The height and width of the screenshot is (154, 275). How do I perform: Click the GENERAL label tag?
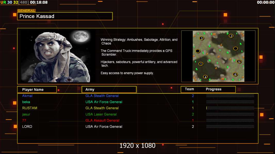pos(26,11)
